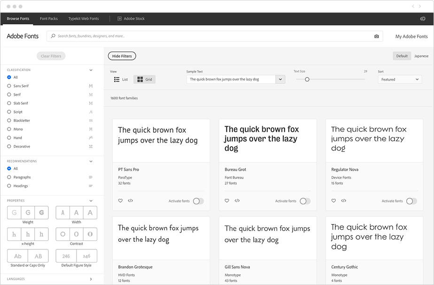The image size is (434, 285).
Task: Select standard caps 'Ab' property
Action: coord(18,256)
